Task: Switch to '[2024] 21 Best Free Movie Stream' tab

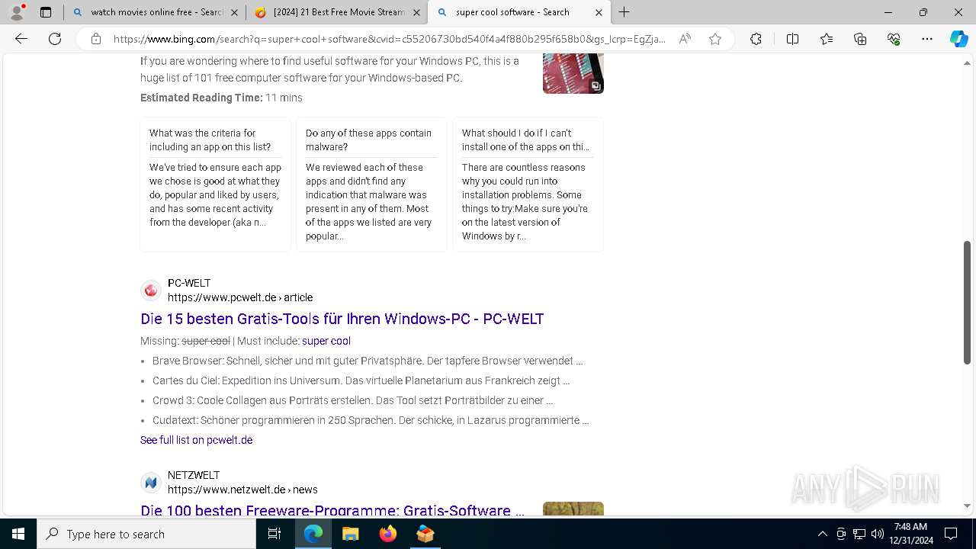Action: pyautogui.click(x=336, y=12)
